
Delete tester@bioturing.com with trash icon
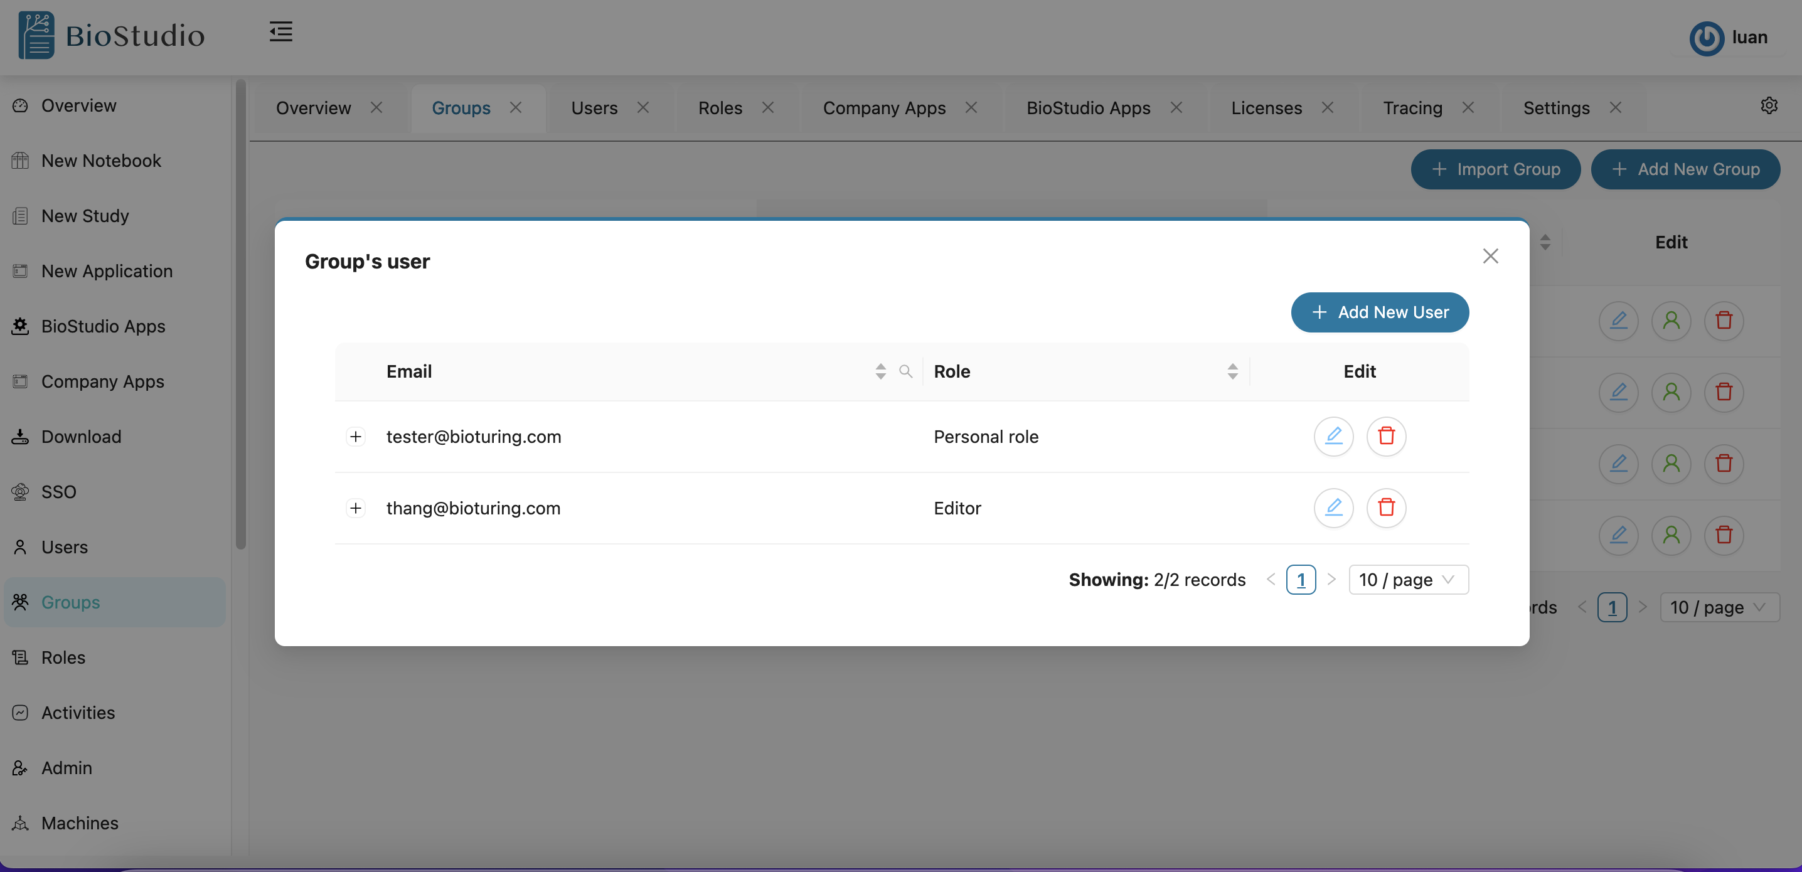(x=1386, y=437)
